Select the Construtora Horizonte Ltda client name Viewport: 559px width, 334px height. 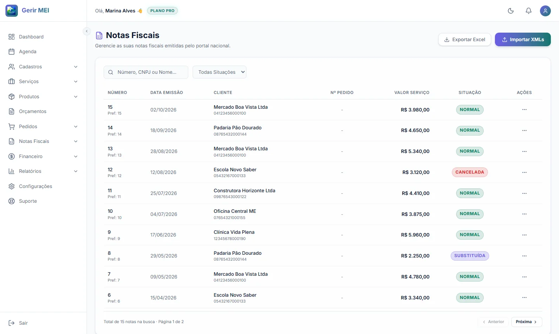pyautogui.click(x=245, y=191)
